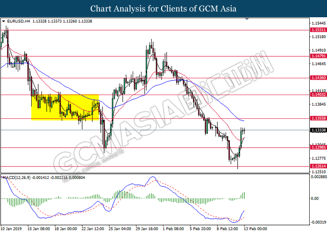Click the 1.12985 price level label
The height and width of the screenshot is (233, 327).
pyautogui.click(x=319, y=147)
